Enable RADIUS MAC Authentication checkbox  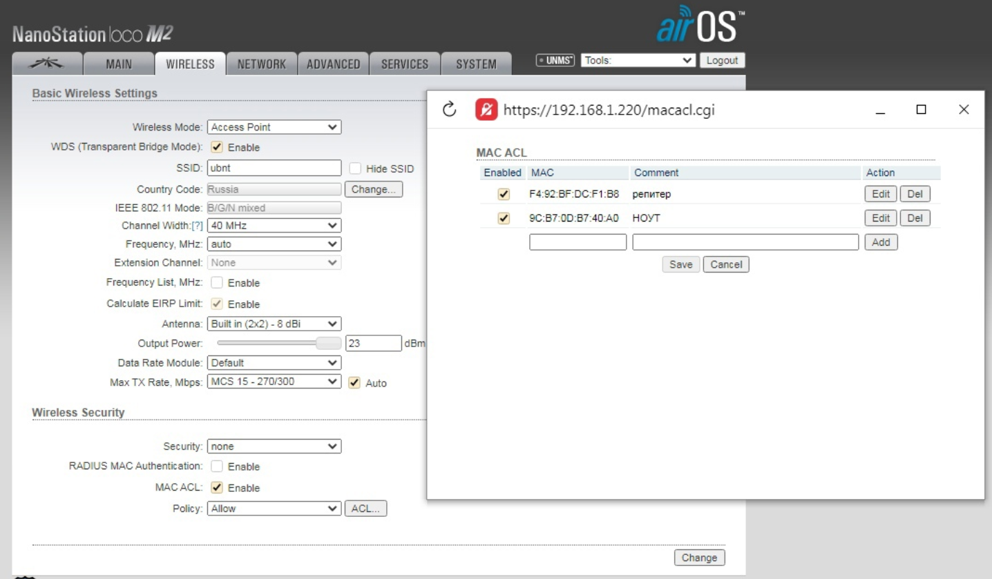pyautogui.click(x=216, y=467)
